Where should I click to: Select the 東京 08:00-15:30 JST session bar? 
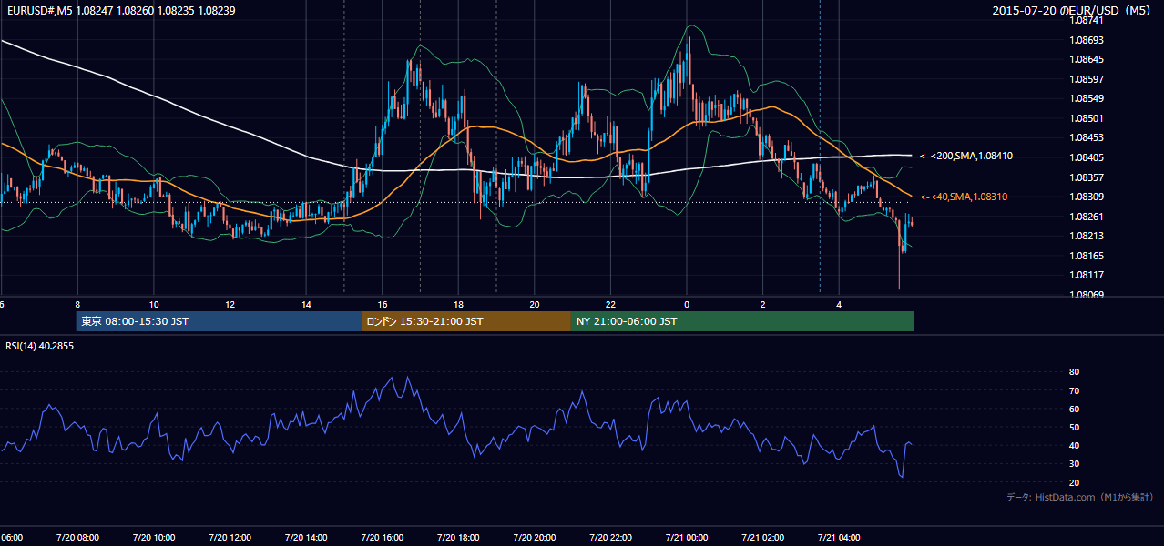pos(220,321)
